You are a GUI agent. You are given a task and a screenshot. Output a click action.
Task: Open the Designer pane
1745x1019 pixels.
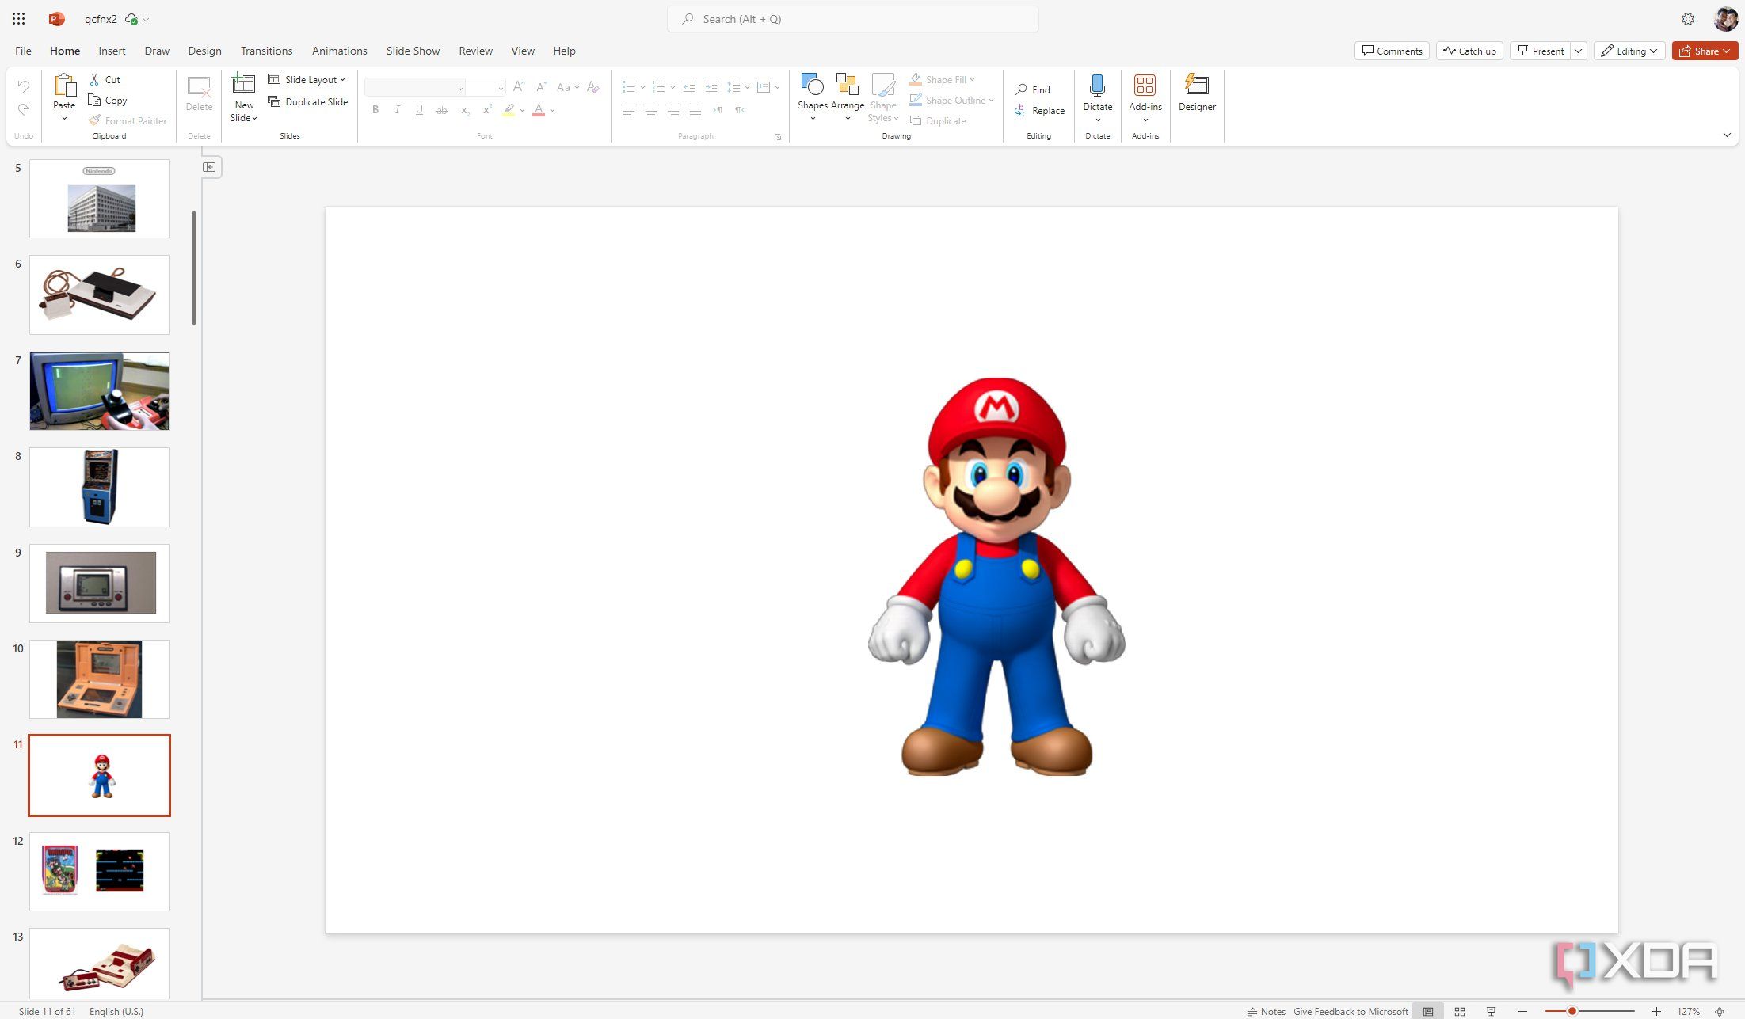[1197, 93]
